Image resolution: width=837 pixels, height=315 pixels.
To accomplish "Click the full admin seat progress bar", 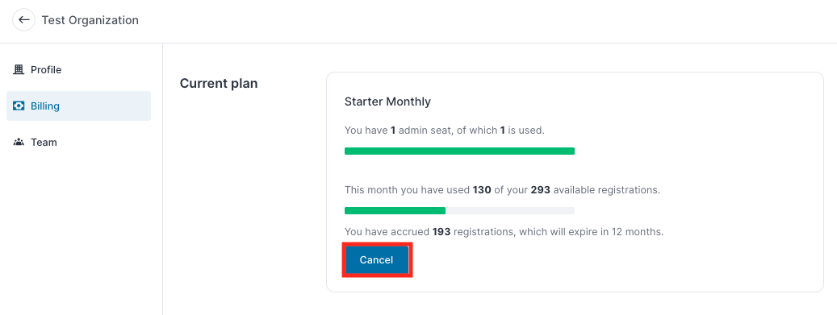I will [x=459, y=151].
